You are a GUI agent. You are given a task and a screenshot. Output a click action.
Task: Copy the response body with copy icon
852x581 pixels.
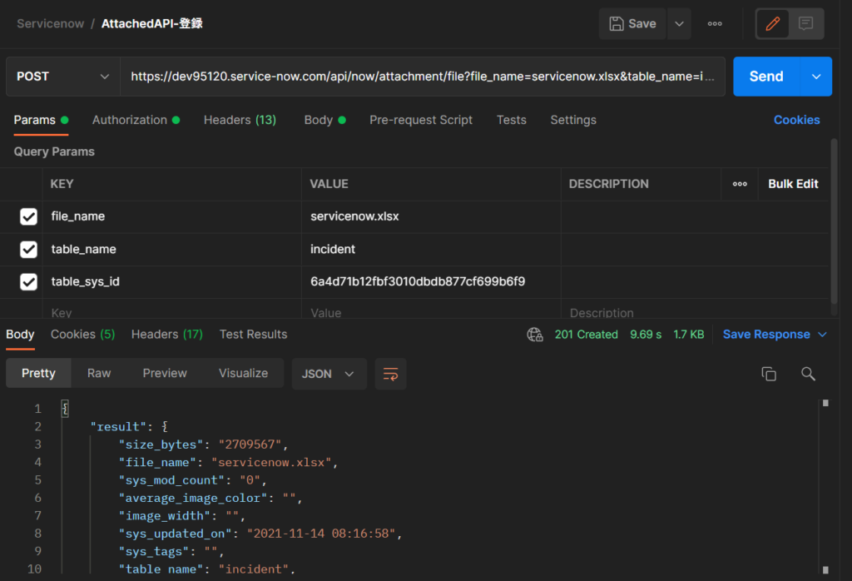click(x=769, y=374)
